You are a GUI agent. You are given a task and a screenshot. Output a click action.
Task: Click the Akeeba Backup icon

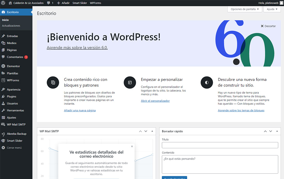pos(3,134)
